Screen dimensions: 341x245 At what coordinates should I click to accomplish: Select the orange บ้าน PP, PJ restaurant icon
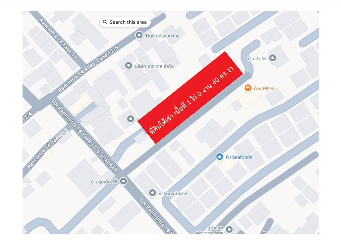pyautogui.click(x=248, y=88)
